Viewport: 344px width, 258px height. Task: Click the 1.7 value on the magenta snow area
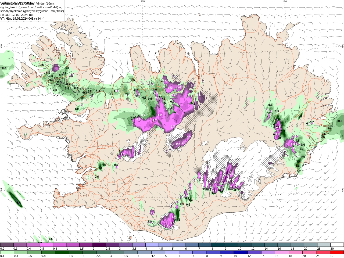155,121
